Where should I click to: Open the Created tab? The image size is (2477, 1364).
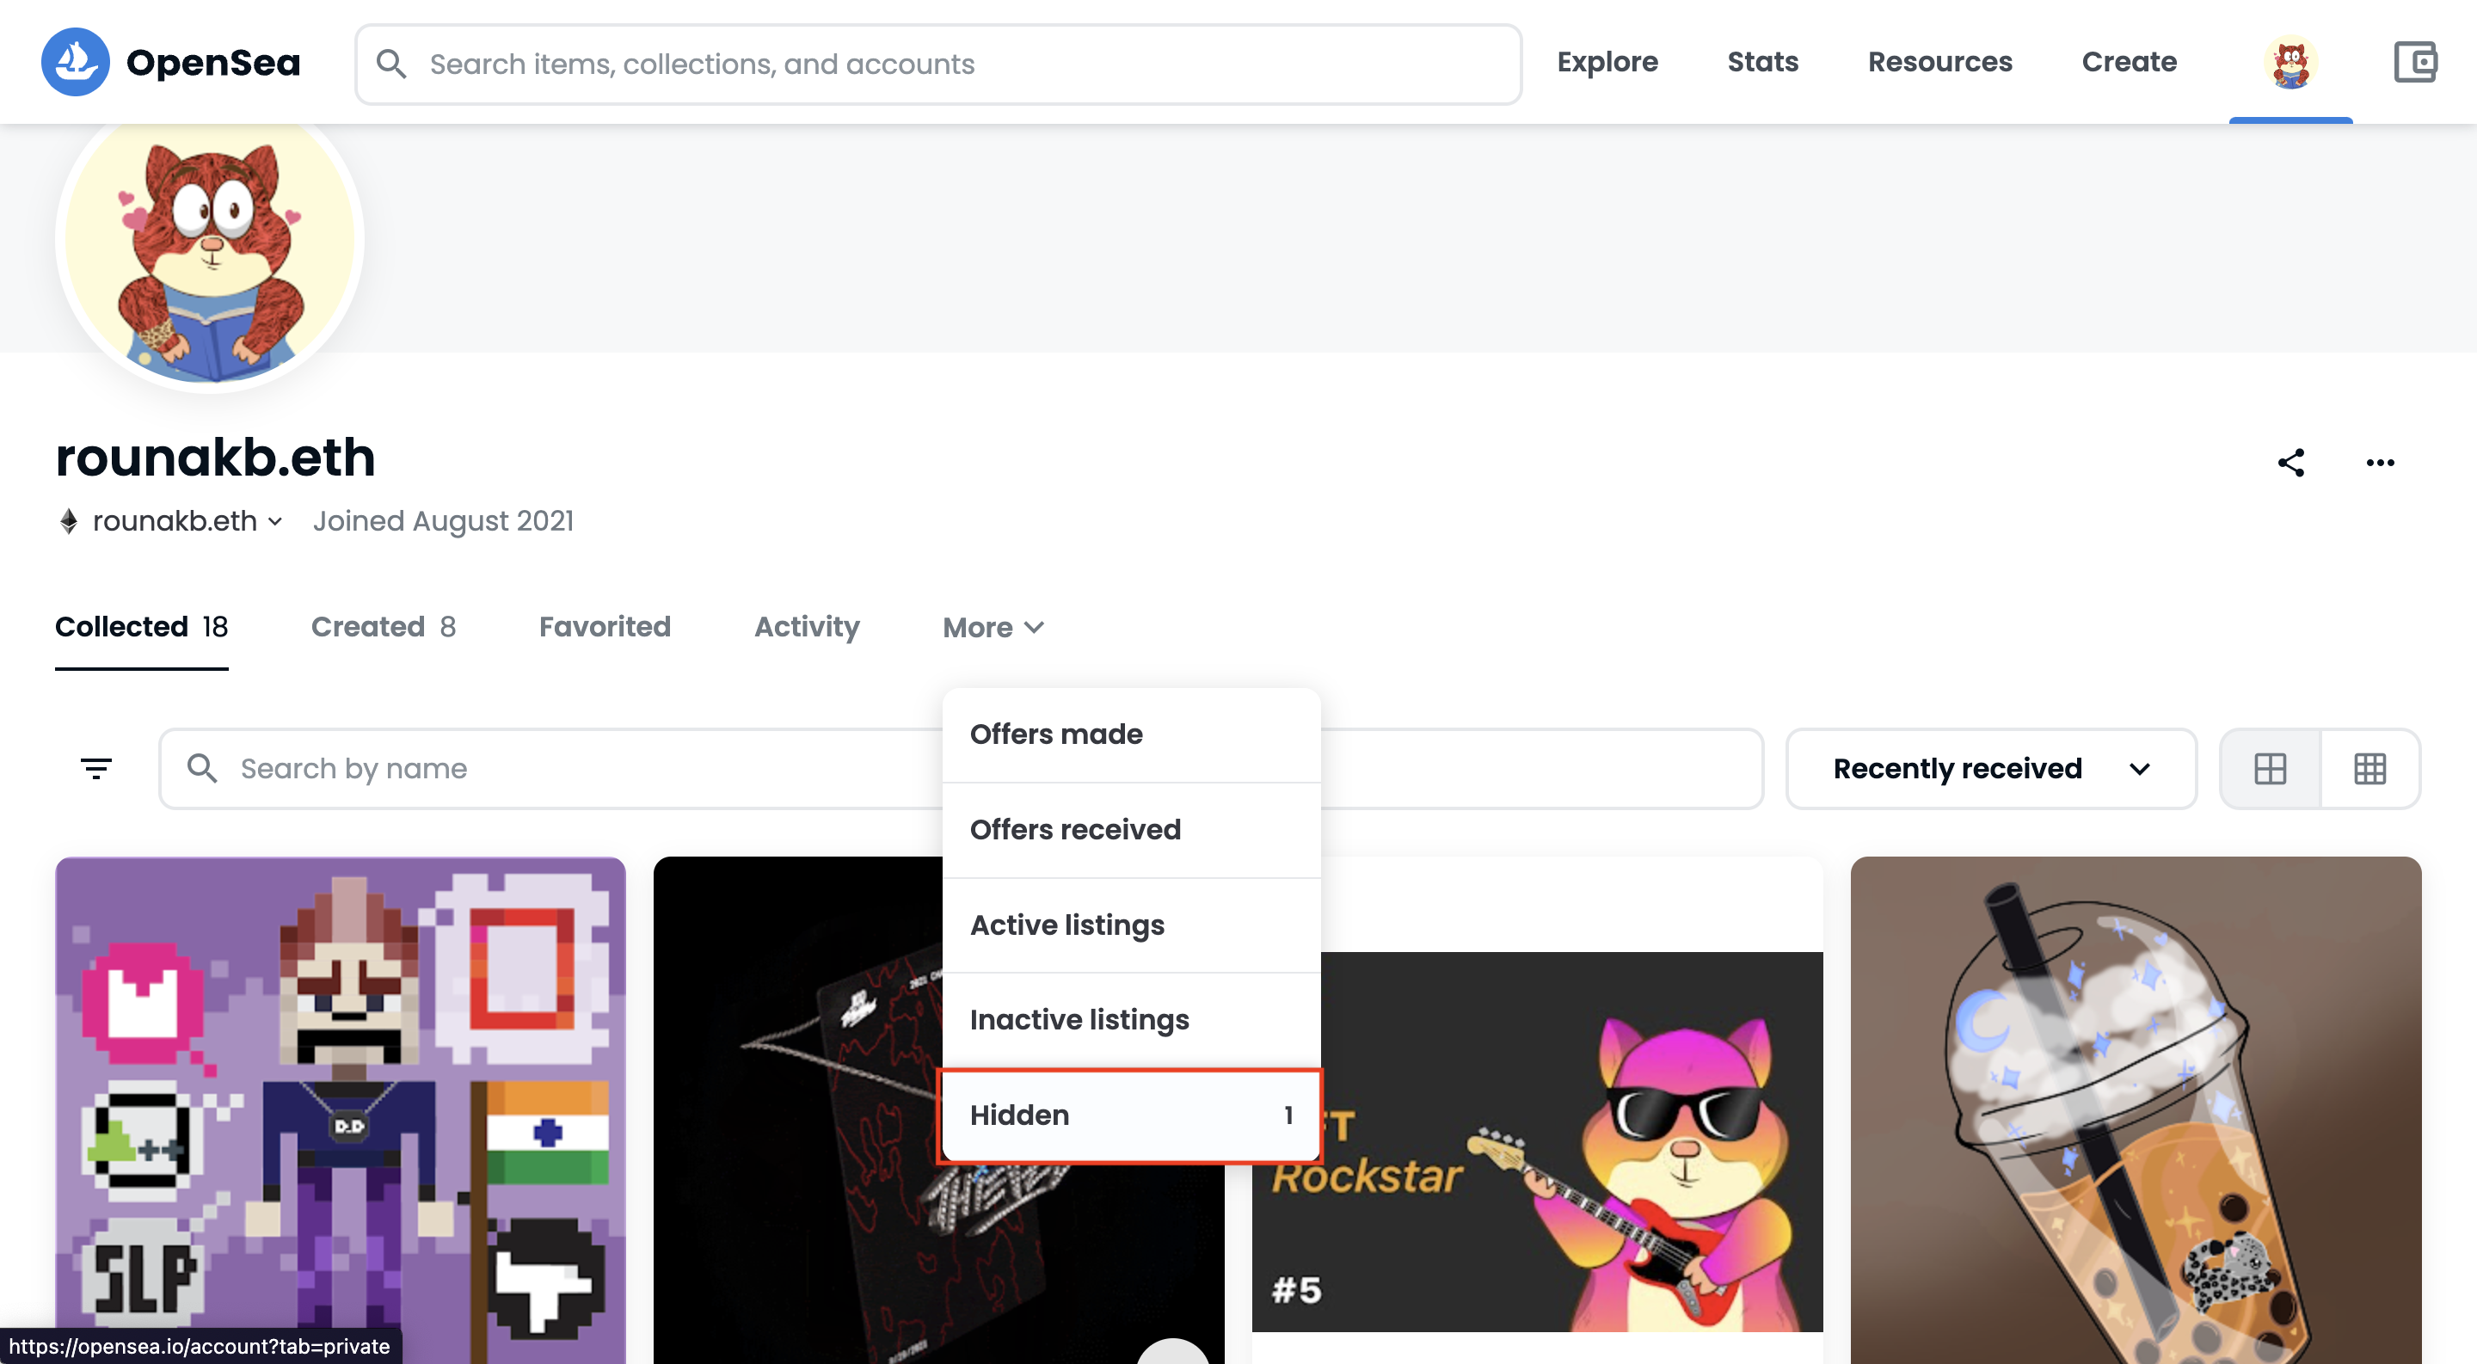383,627
